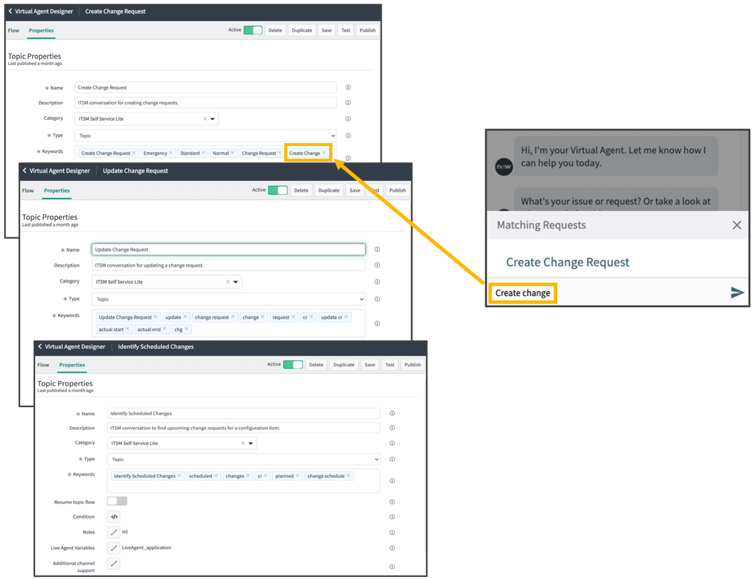Select the Properties tab in Create Change Request
Image resolution: width=754 pixels, height=579 pixels.
(41, 29)
